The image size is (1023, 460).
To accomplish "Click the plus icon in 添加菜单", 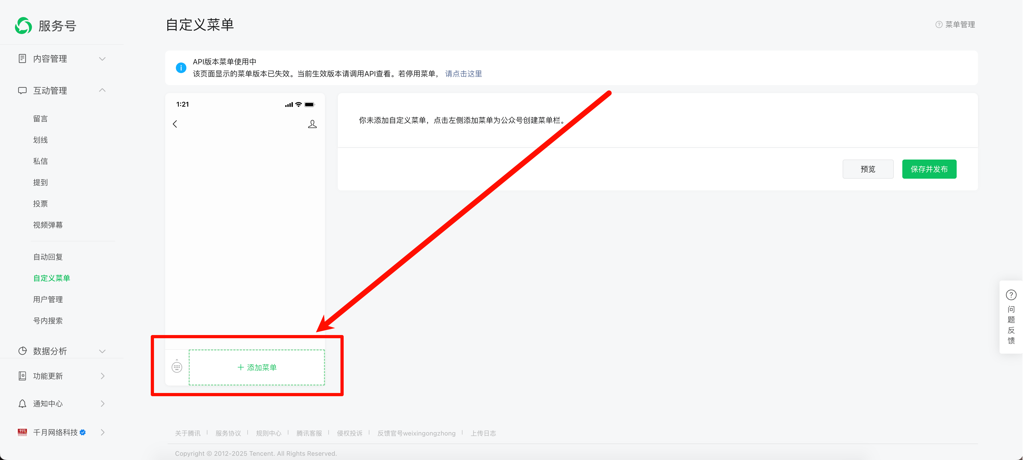I will click(241, 367).
